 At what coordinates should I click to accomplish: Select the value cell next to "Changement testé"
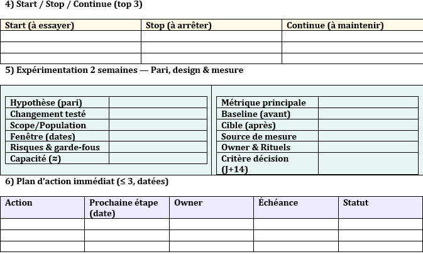[x=158, y=114]
